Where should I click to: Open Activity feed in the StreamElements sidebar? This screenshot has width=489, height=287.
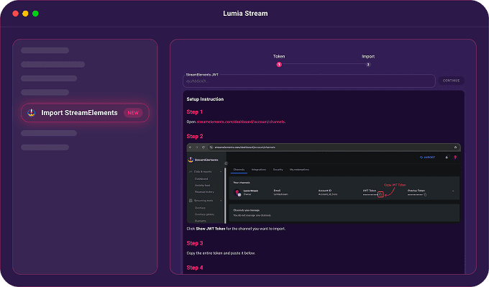pyautogui.click(x=202, y=186)
